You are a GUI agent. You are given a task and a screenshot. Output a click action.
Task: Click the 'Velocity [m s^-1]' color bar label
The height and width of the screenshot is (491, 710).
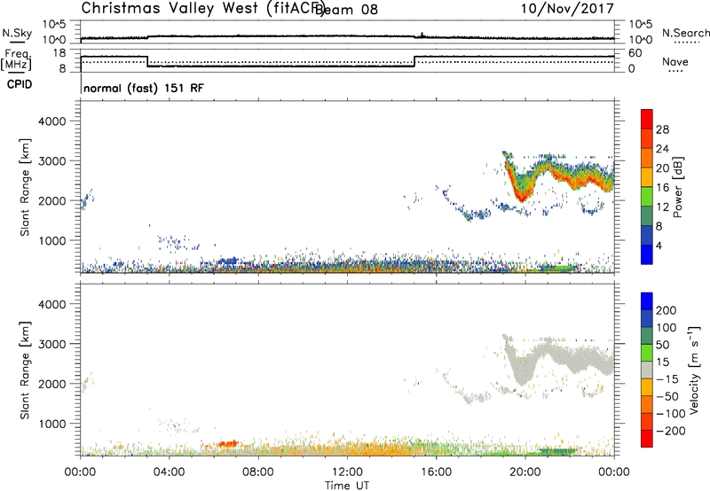coord(694,370)
